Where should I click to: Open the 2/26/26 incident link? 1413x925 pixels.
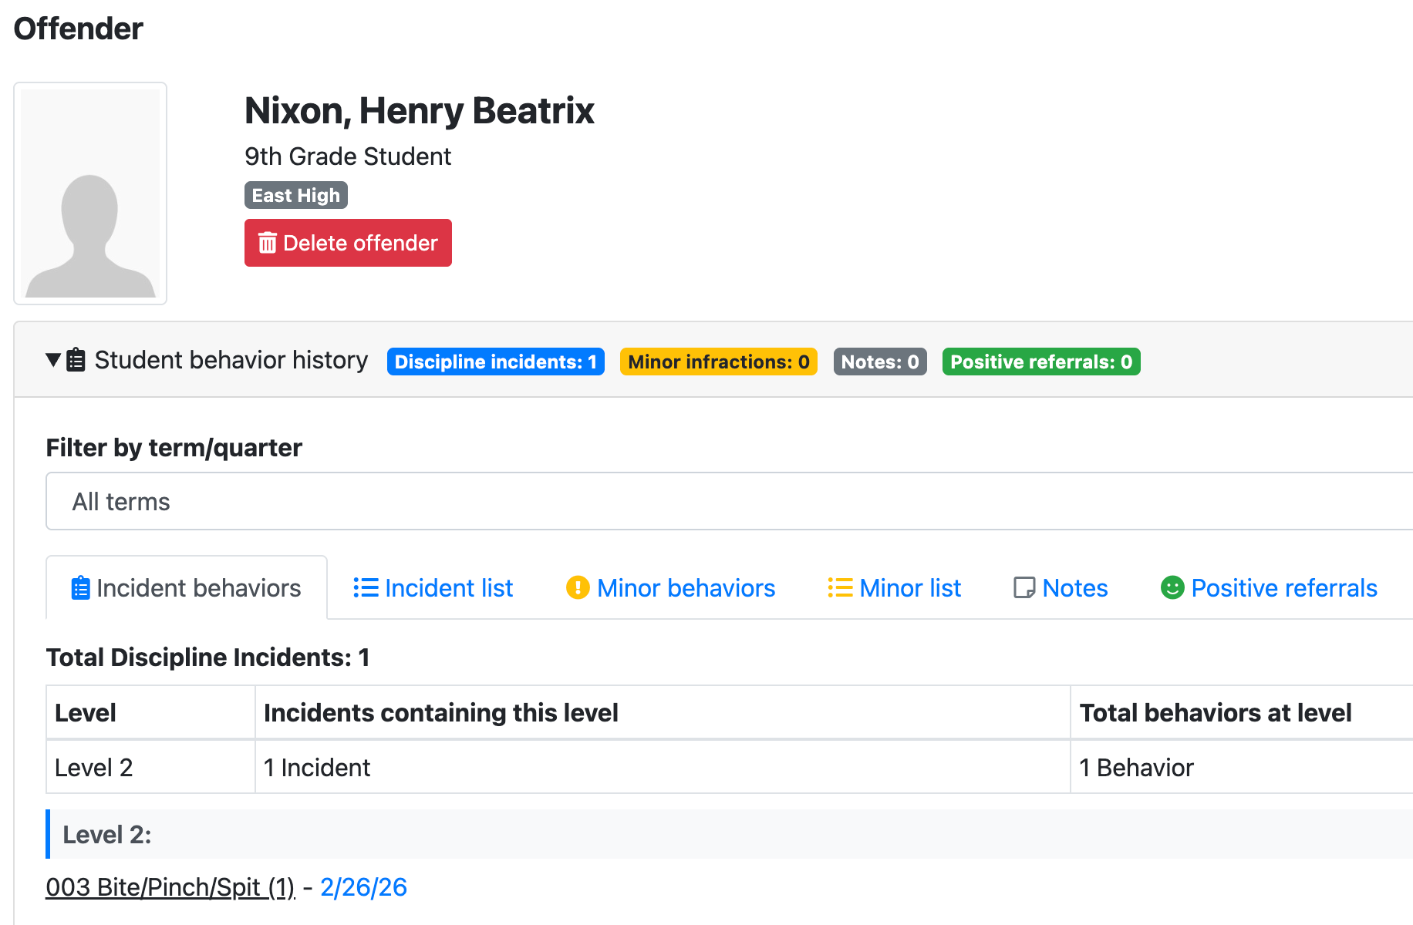coord(363,887)
